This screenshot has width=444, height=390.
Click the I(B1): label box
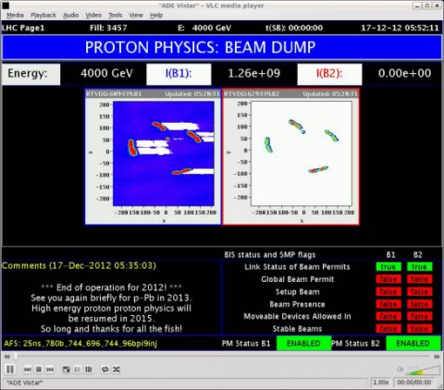[x=179, y=74]
